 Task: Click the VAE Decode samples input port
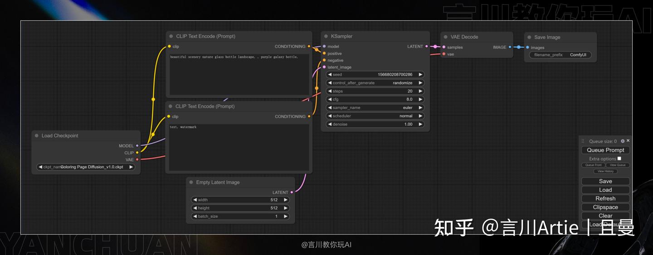[x=443, y=47]
